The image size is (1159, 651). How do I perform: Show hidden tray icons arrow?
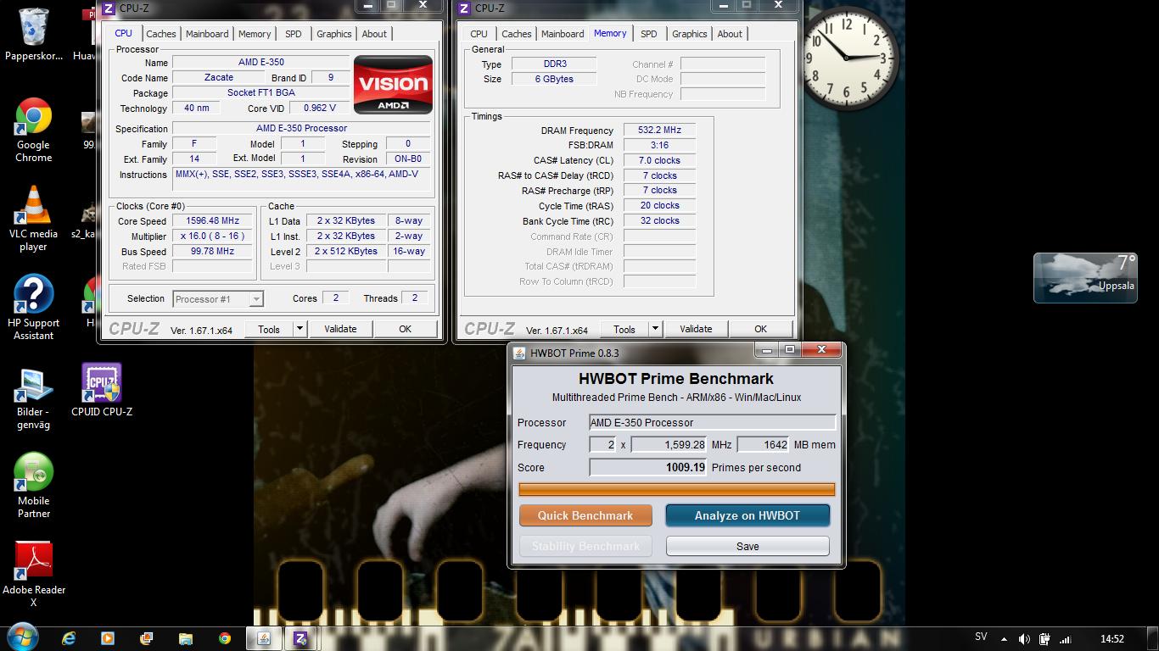click(1005, 639)
